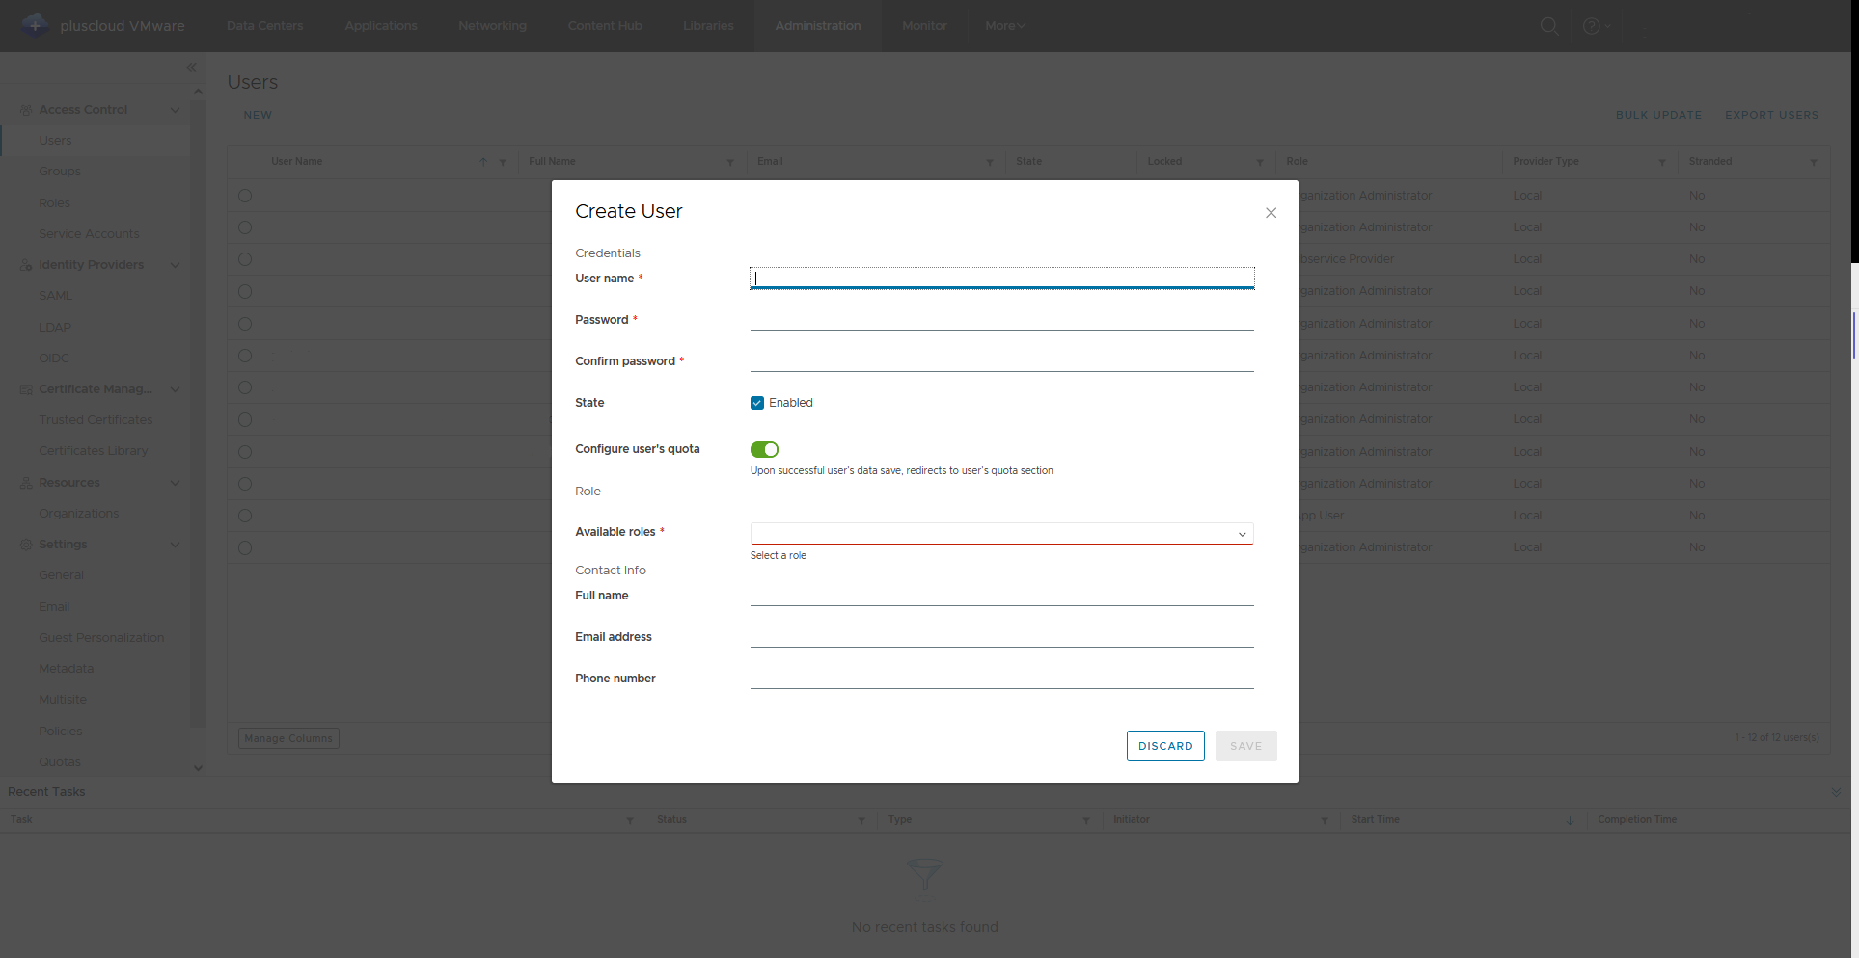Image resolution: width=1859 pixels, height=958 pixels.
Task: Collapse the left sidebar panel
Action: click(x=191, y=67)
